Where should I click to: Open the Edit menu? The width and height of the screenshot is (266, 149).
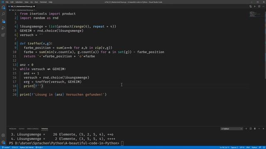[x=12, y=2]
